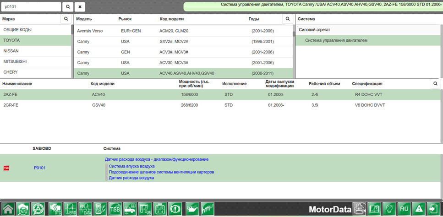This screenshot has height=217, width=443.
Task: Click the V6 DOHC DVVT specification cell
Action: [370, 105]
